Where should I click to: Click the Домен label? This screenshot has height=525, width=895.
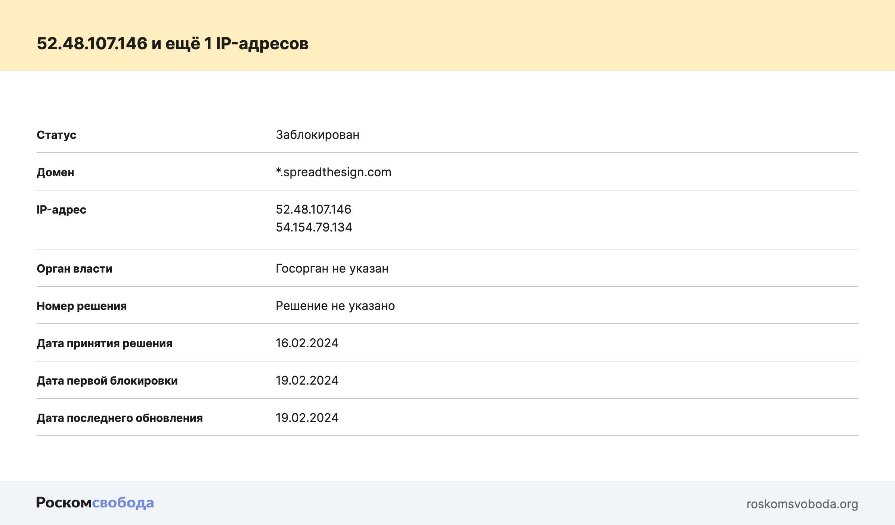coord(55,172)
